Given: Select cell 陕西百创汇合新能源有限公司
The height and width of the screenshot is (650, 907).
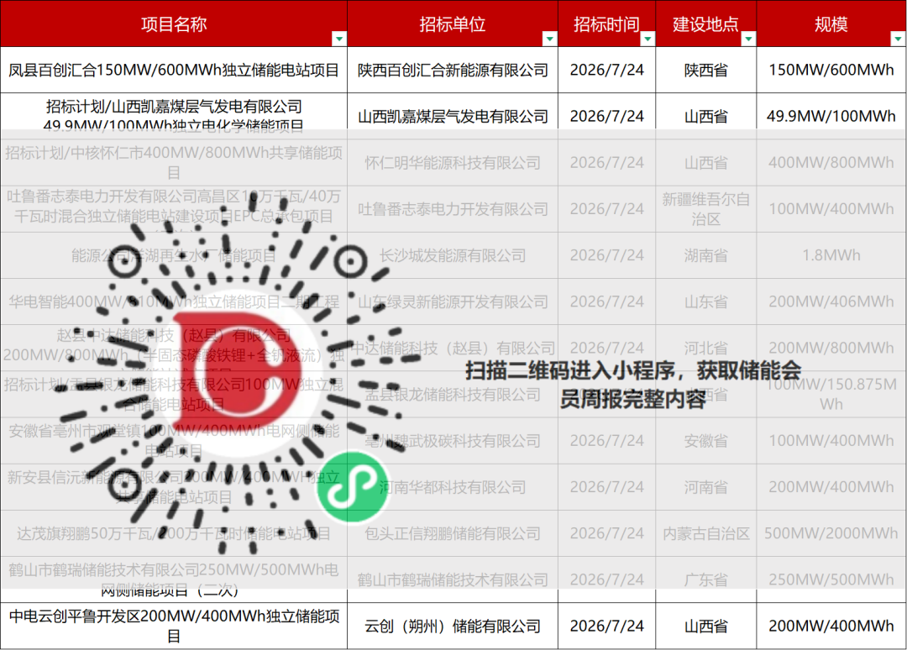Looking at the screenshot, I should click(x=453, y=70).
